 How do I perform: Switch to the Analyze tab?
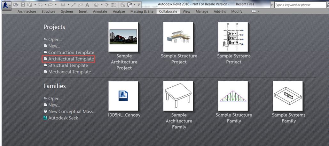coord(119,11)
